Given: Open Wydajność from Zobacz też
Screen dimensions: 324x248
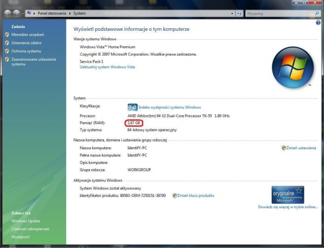Looking at the screenshot, I should 20,237.
